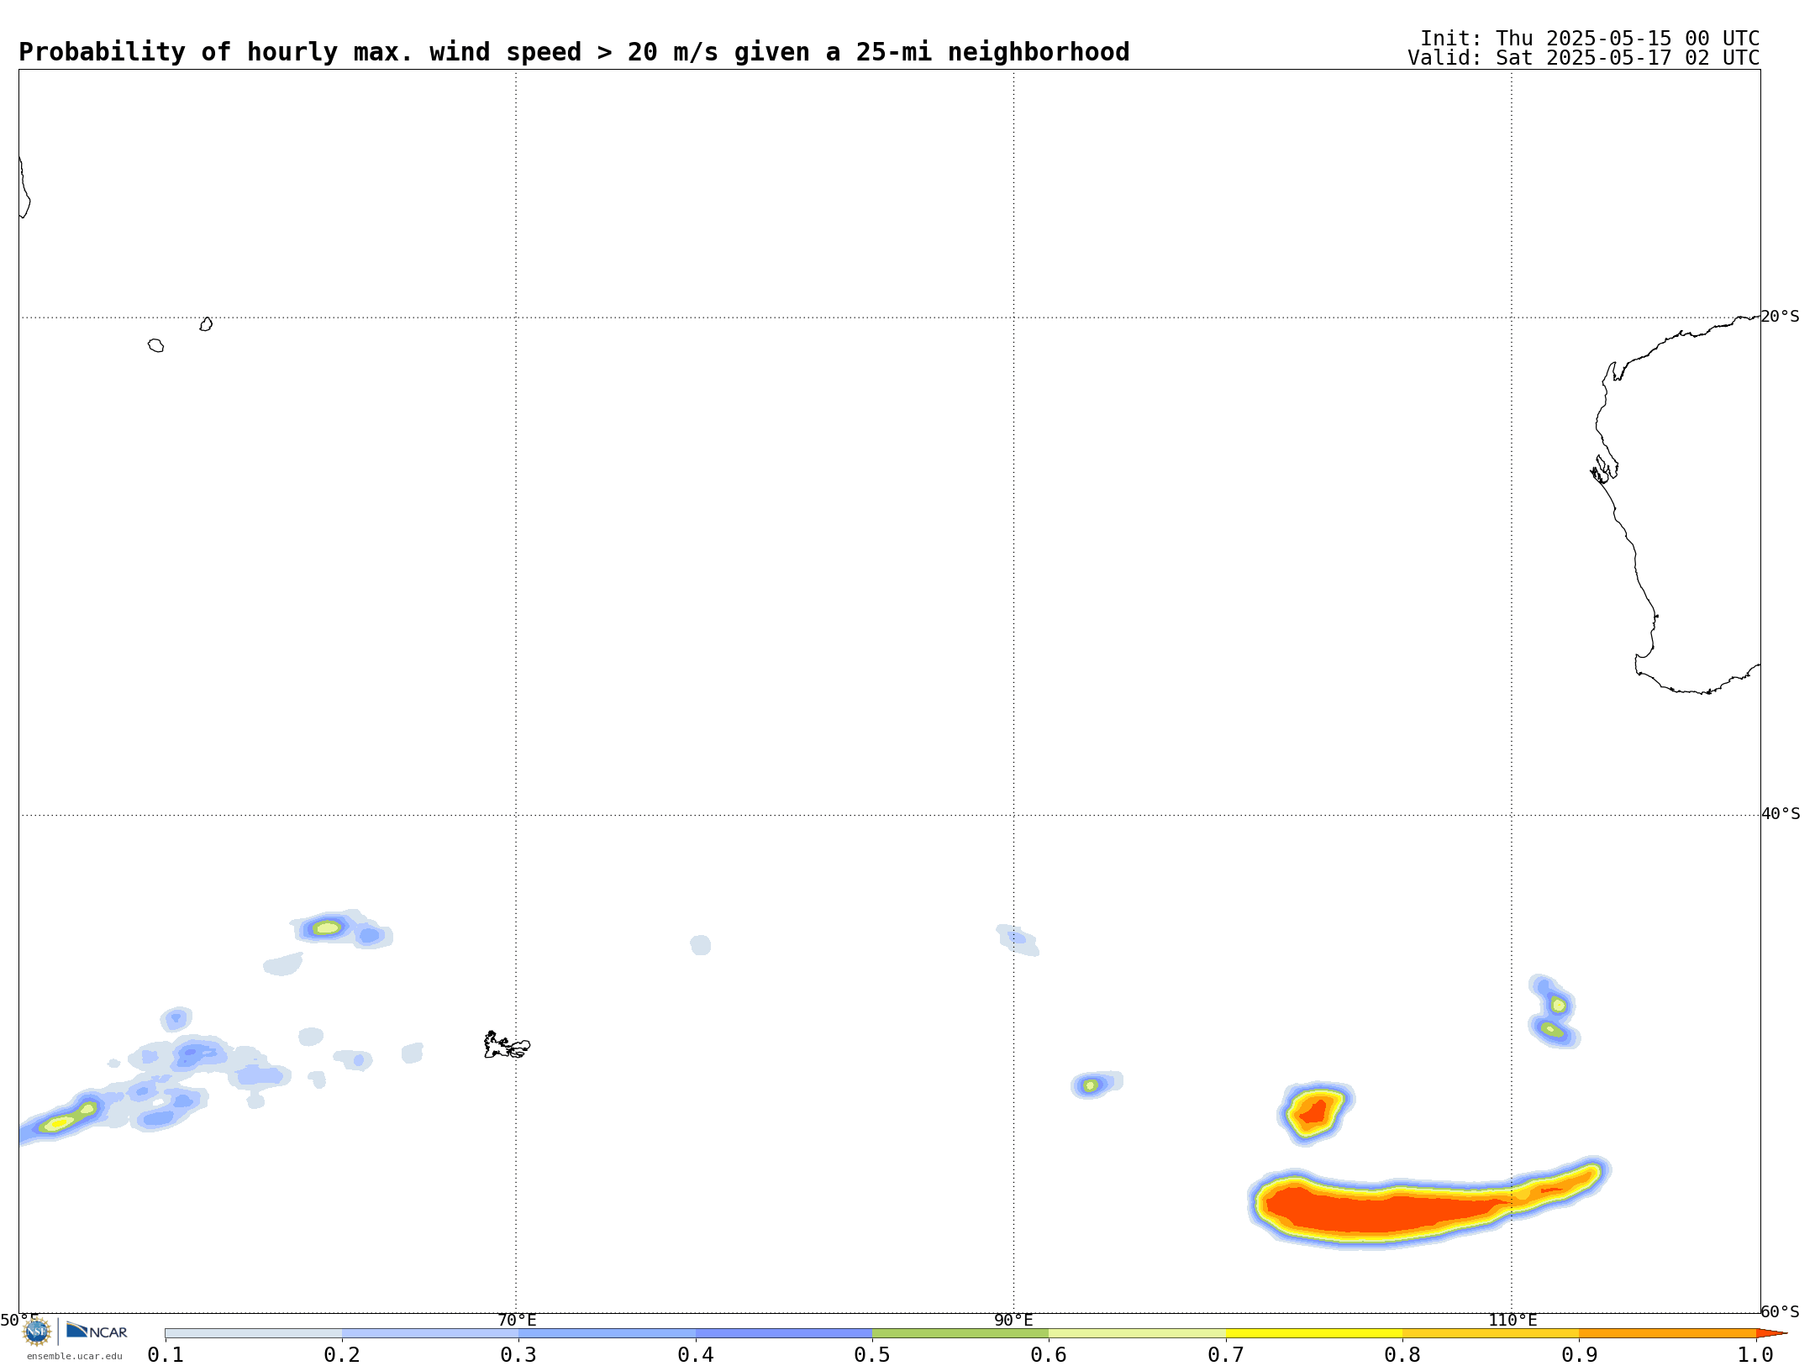Click the Madagascar coast outline at left edge

(x=24, y=188)
